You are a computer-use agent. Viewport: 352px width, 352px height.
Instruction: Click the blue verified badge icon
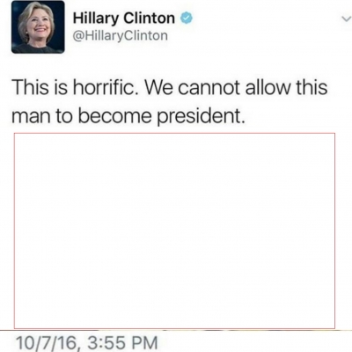187,18
